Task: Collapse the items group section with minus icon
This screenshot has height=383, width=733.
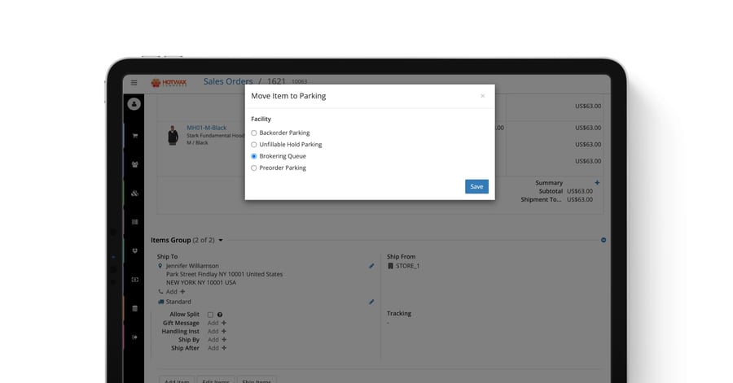Action: coord(604,240)
